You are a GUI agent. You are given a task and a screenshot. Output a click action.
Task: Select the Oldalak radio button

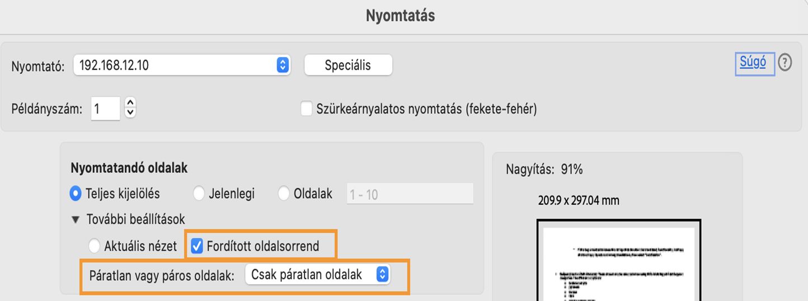pos(284,194)
